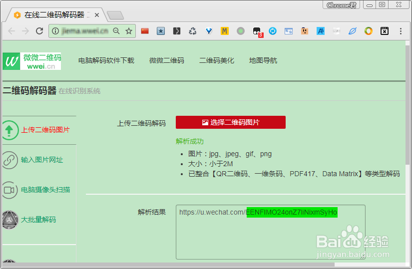The image size is (412, 269).
Task: Click the orange face extension icon
Action: 305,31
